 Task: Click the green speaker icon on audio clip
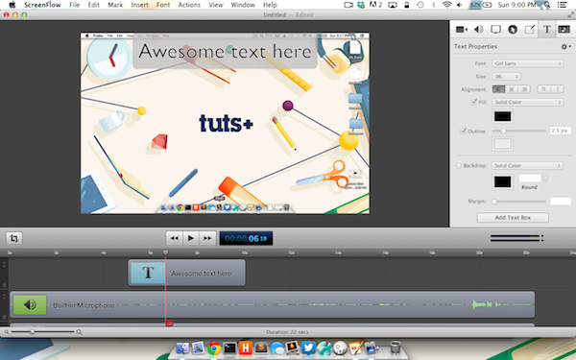pyautogui.click(x=30, y=304)
